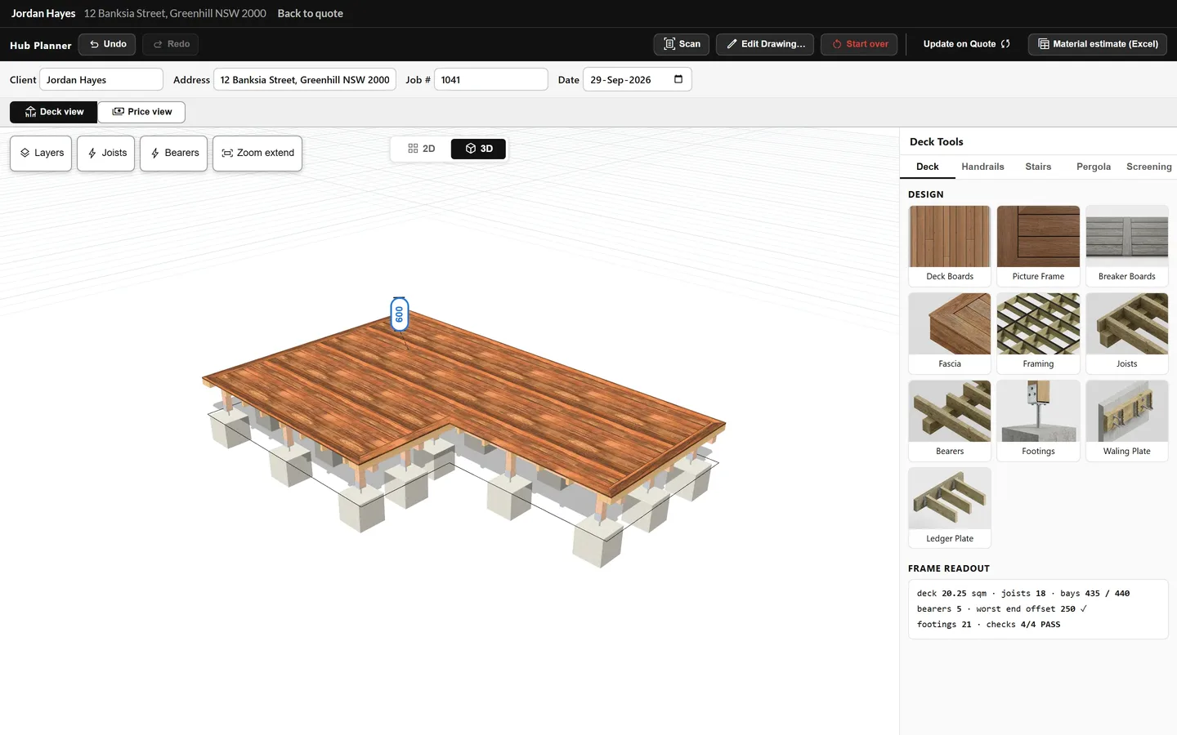1177x735 pixels.
Task: Zoom extend the deck view
Action: 257,154
